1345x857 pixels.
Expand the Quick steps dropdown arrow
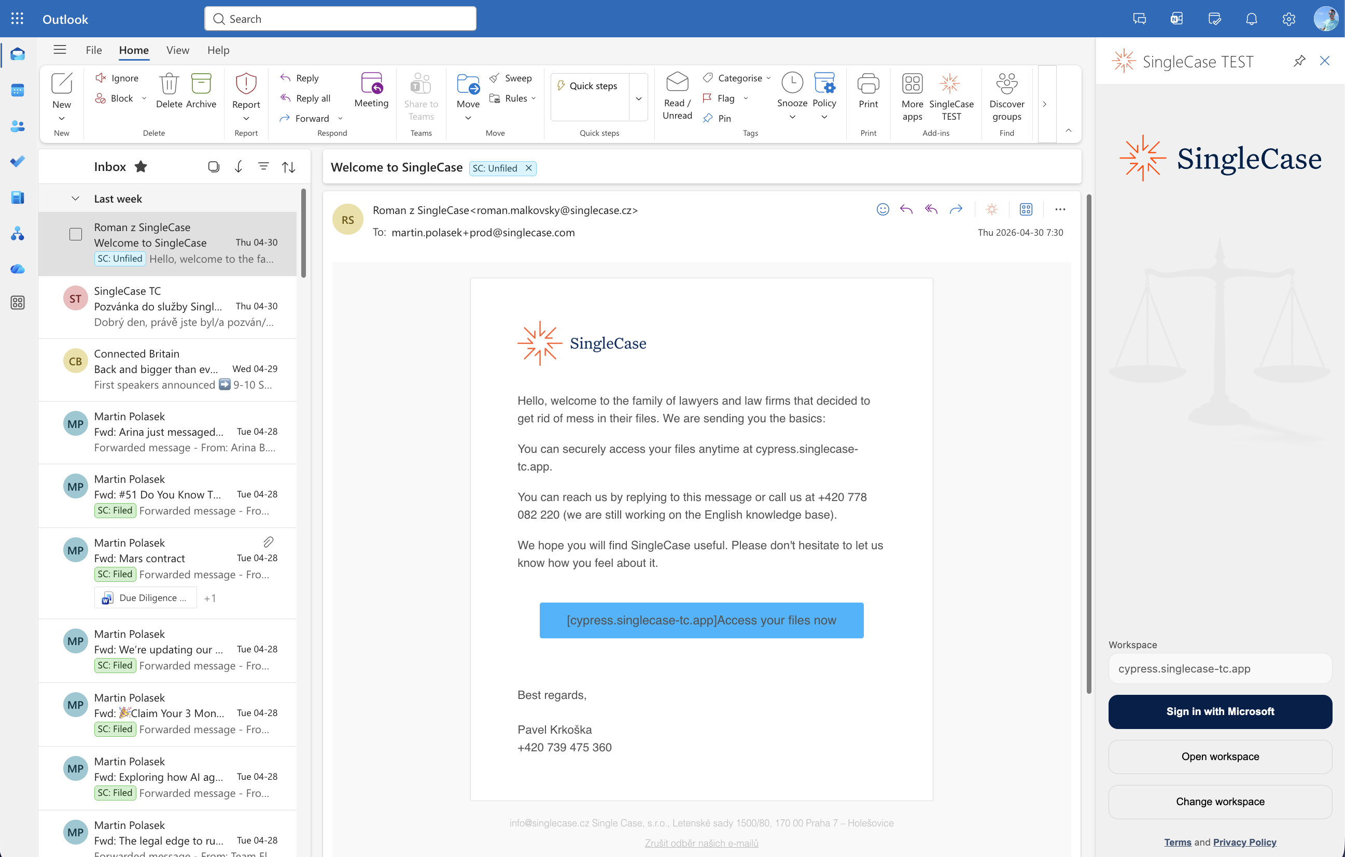[638, 98]
